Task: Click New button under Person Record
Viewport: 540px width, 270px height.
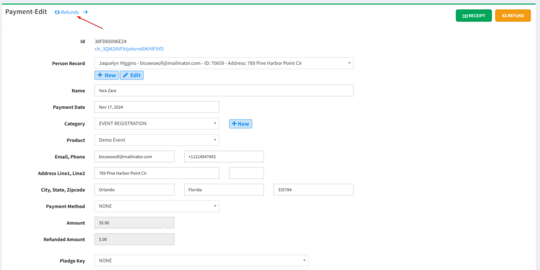Action: point(107,75)
